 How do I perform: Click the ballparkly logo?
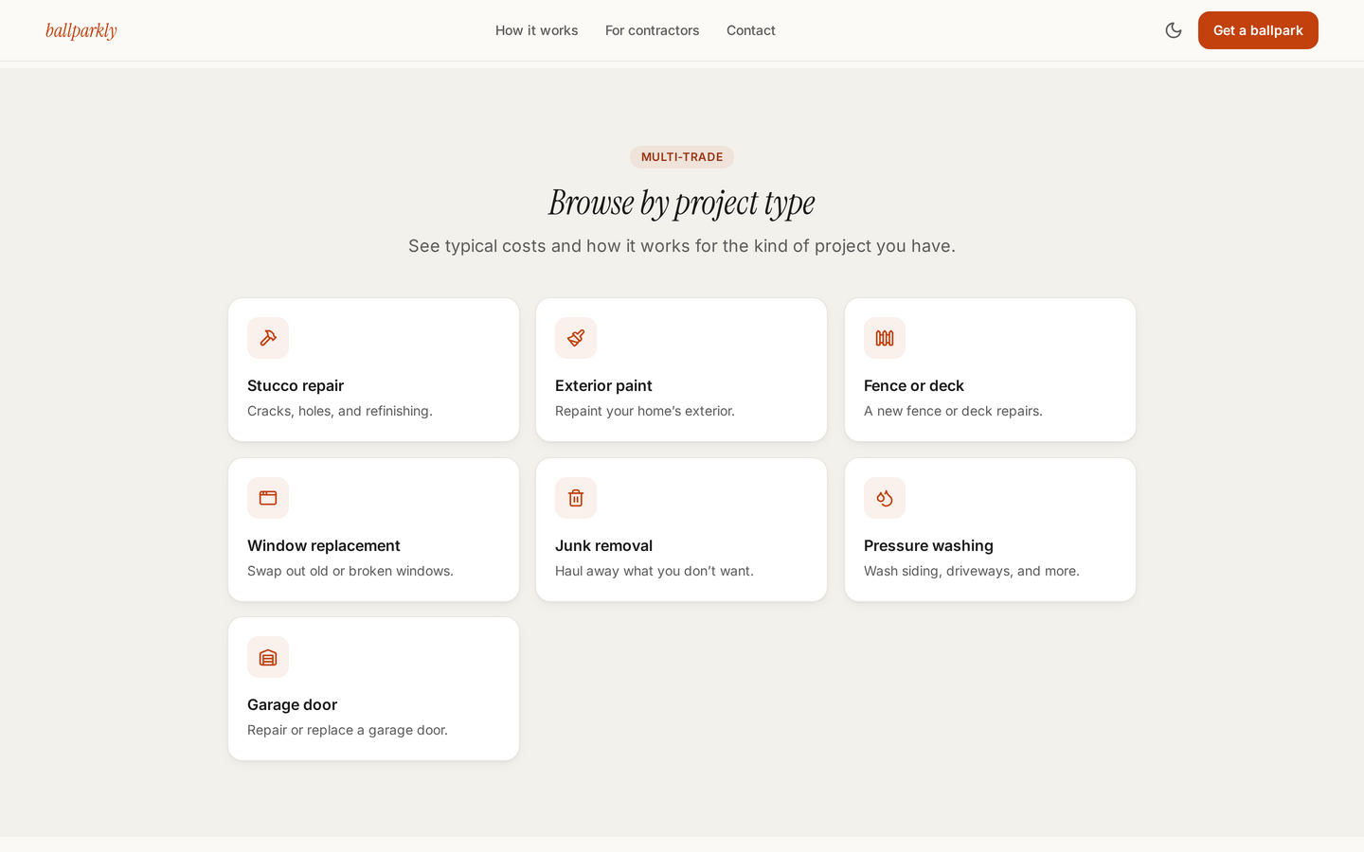[81, 30]
